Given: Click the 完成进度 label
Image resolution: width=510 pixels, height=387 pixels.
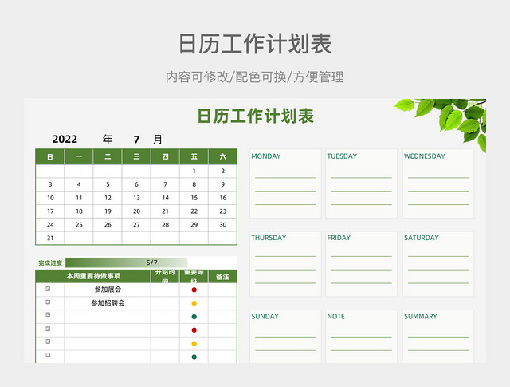Looking at the screenshot, I should (x=50, y=263).
